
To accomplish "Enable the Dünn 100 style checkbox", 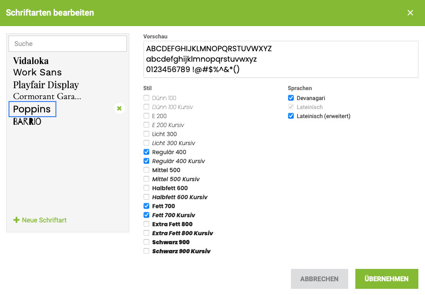I will pyautogui.click(x=146, y=98).
